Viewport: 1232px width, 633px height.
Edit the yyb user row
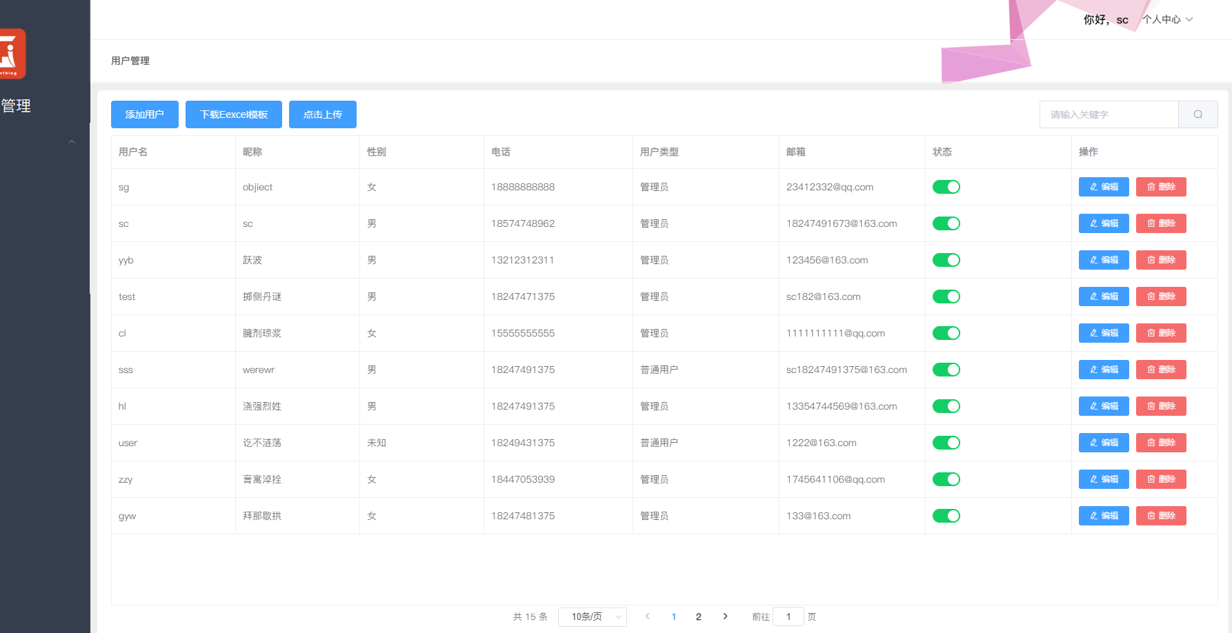tap(1104, 260)
